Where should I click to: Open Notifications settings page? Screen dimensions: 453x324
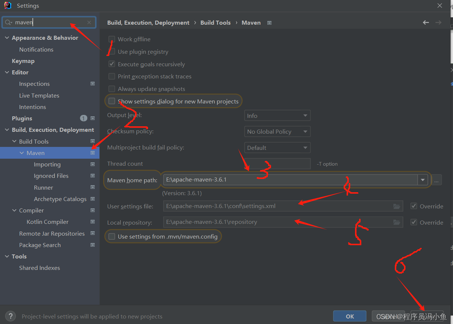(x=36, y=49)
